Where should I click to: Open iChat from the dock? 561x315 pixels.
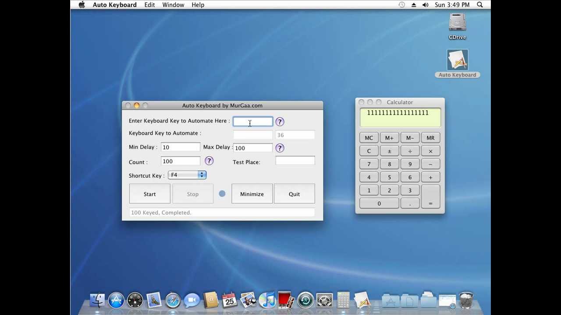click(192, 300)
